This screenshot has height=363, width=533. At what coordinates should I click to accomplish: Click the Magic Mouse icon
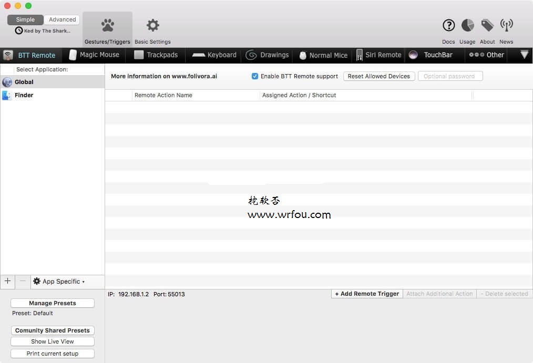pyautogui.click(x=73, y=55)
